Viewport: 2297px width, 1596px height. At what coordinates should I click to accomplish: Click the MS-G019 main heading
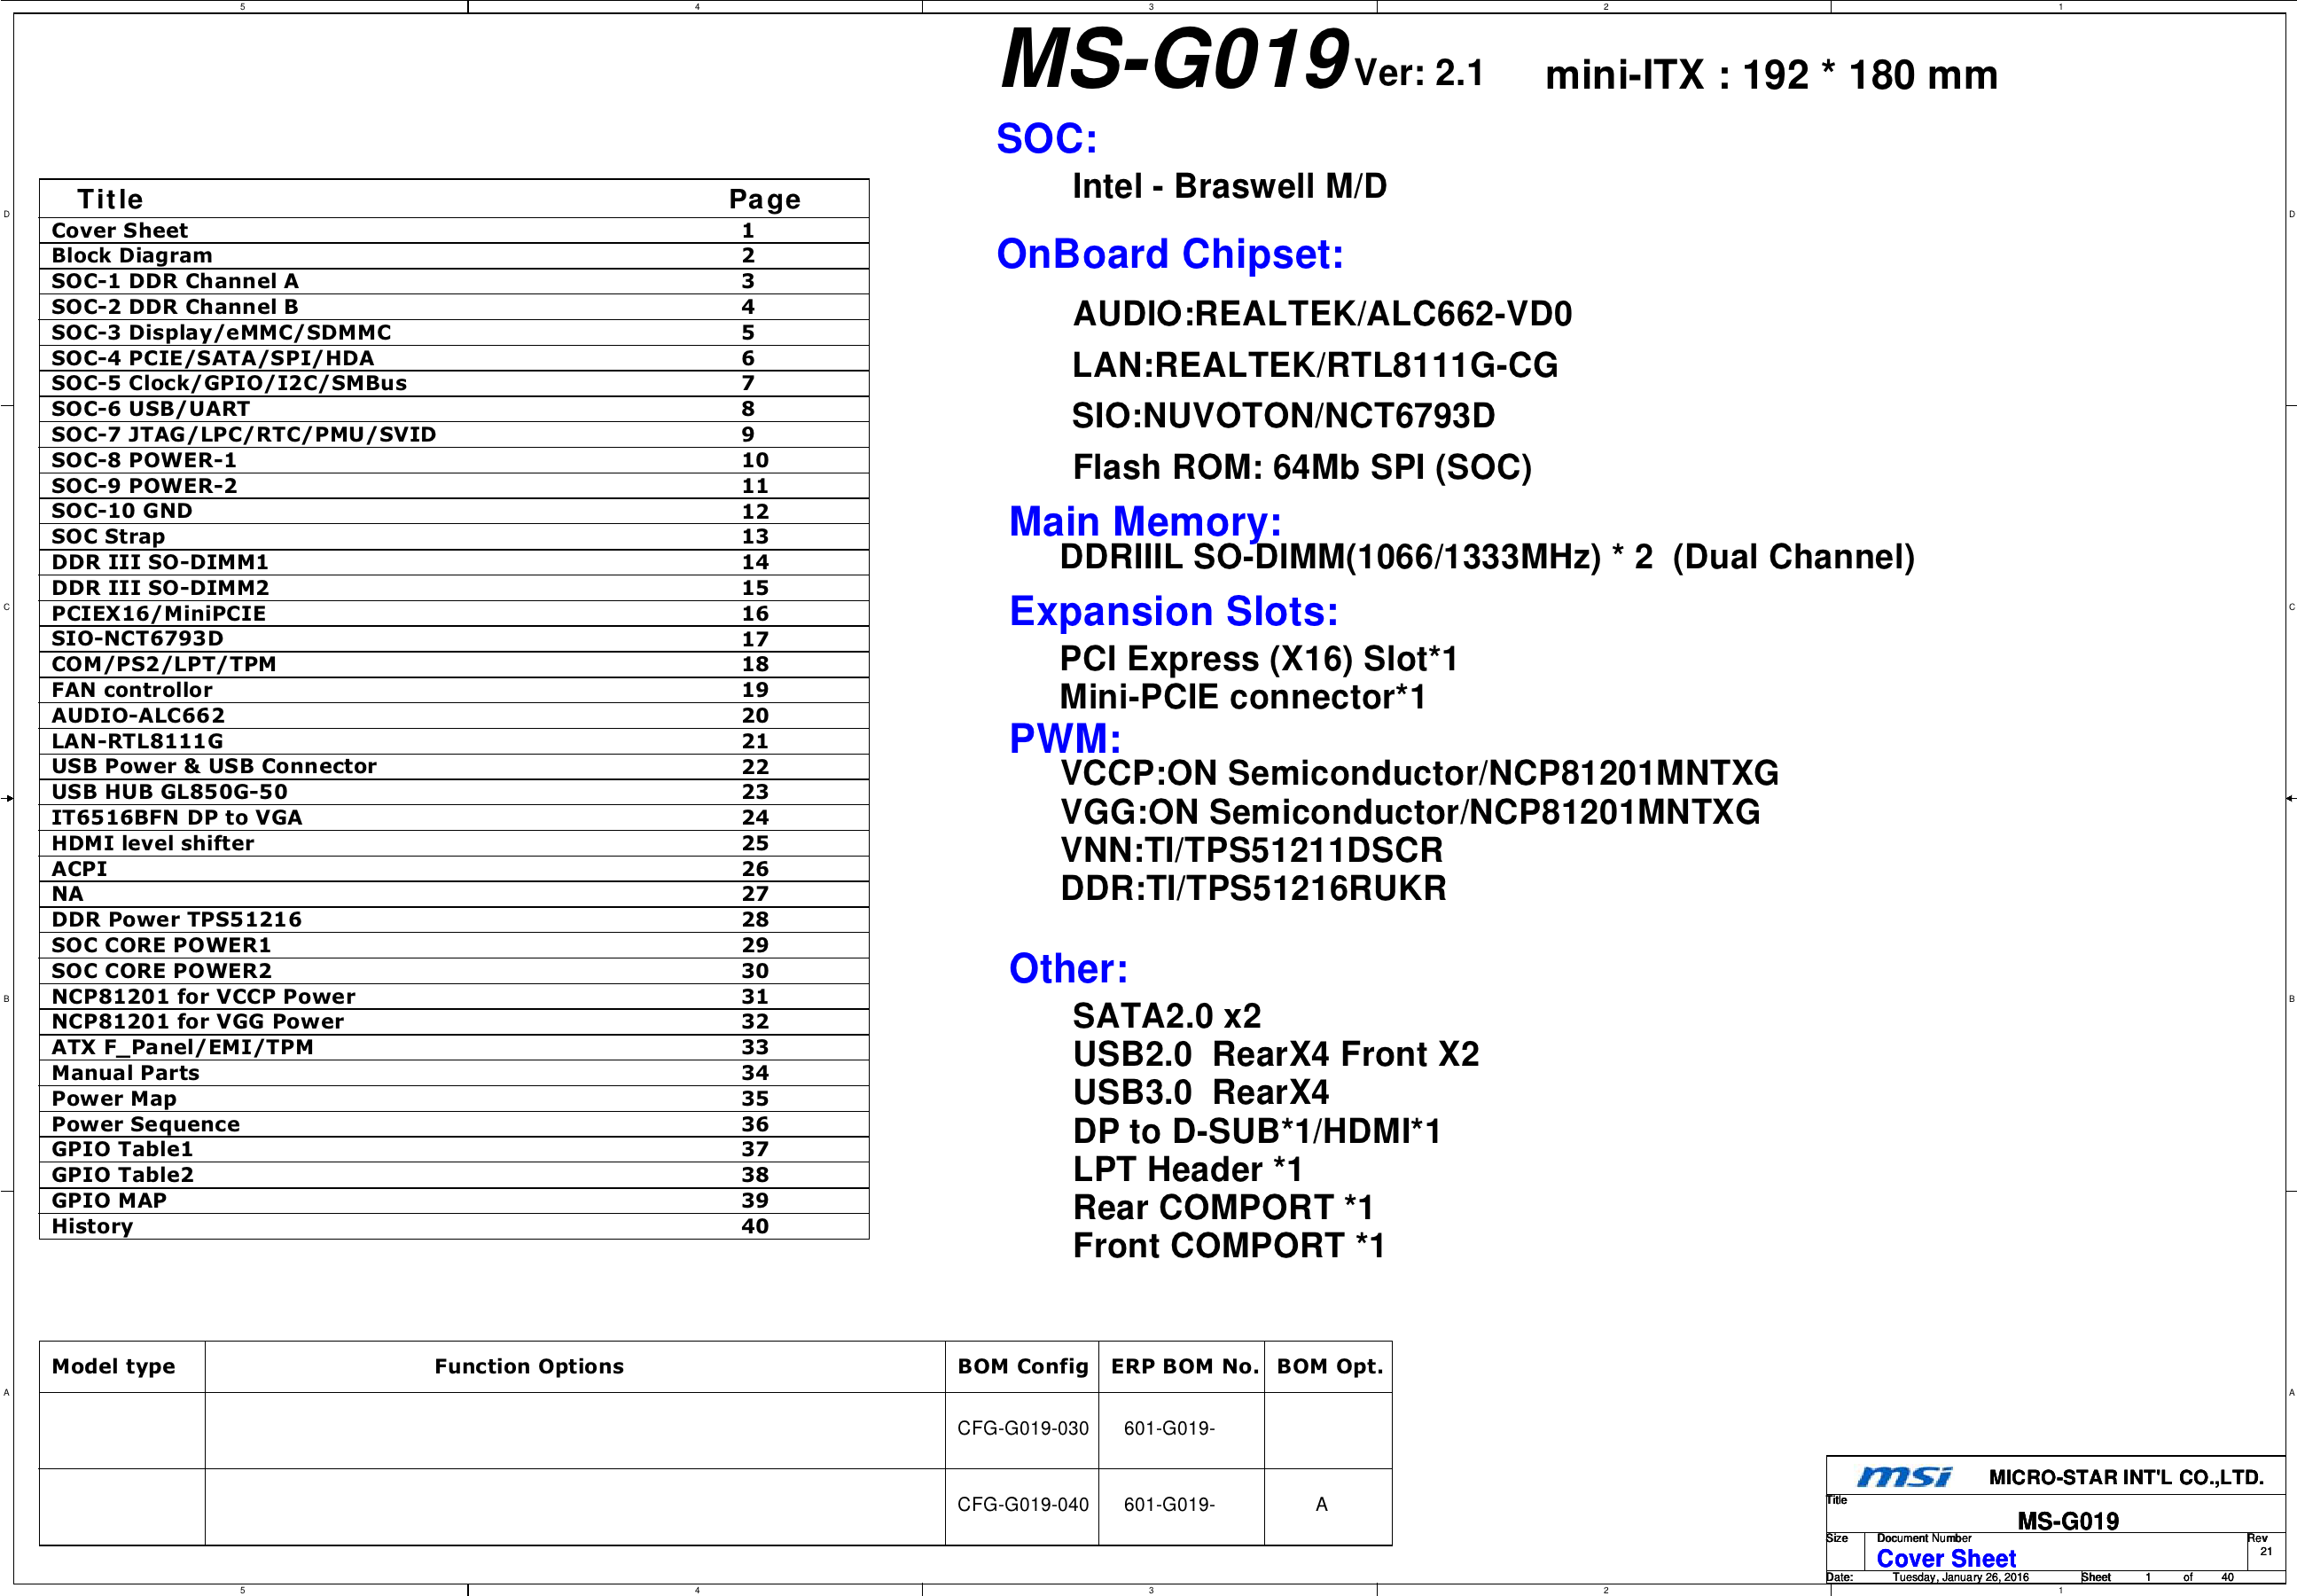tap(1175, 60)
